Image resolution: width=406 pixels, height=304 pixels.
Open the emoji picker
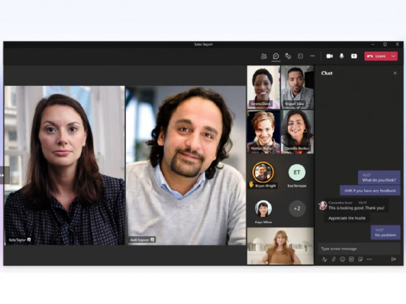(342, 259)
